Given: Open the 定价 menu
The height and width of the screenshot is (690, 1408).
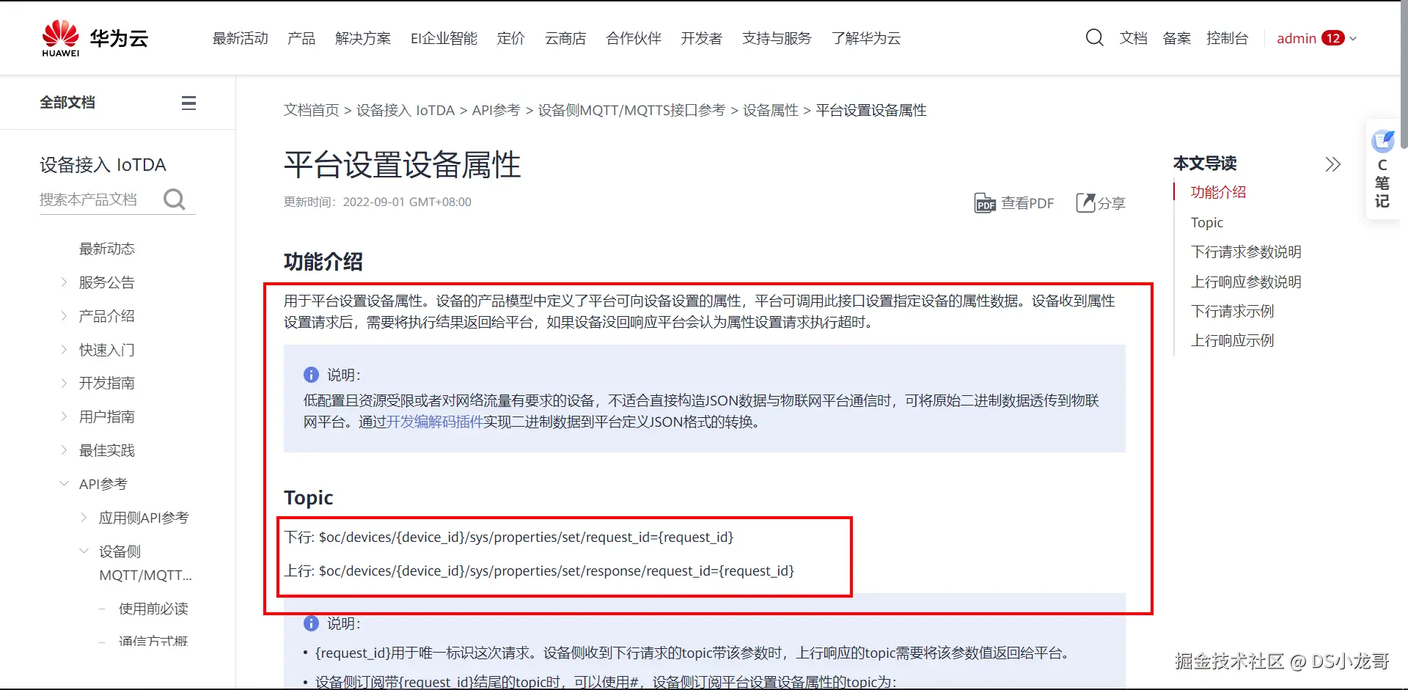Looking at the screenshot, I should tap(511, 38).
